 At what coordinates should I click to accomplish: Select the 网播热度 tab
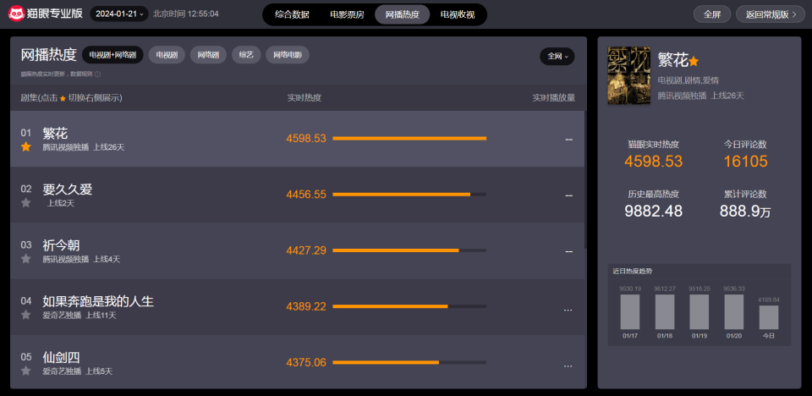coord(403,14)
